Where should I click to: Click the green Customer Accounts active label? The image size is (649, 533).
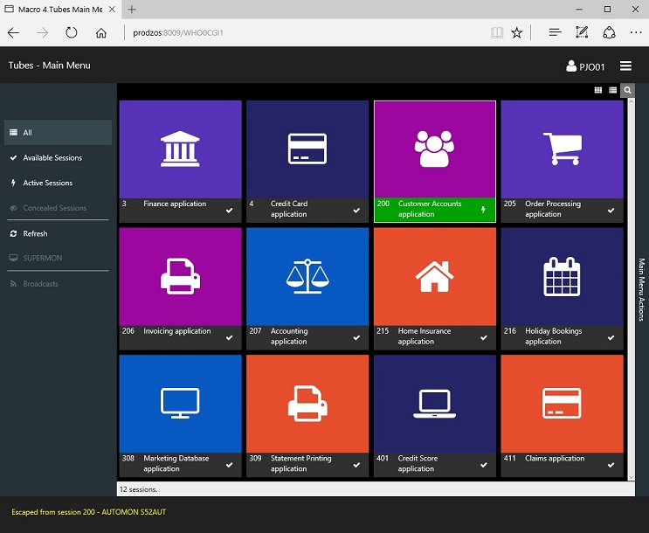pyautogui.click(x=434, y=210)
